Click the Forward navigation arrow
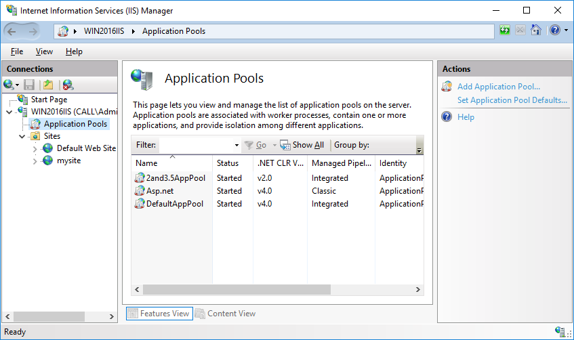 pos(33,31)
